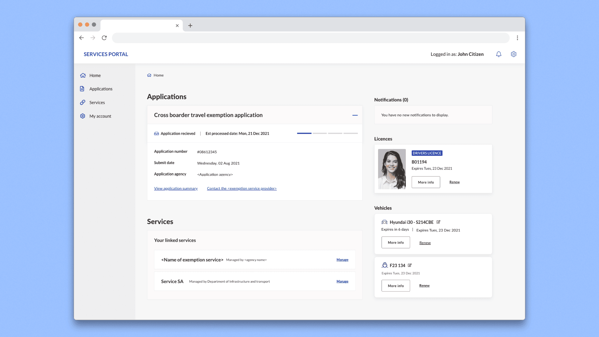Click View application summary link
599x337 pixels.
tap(176, 188)
